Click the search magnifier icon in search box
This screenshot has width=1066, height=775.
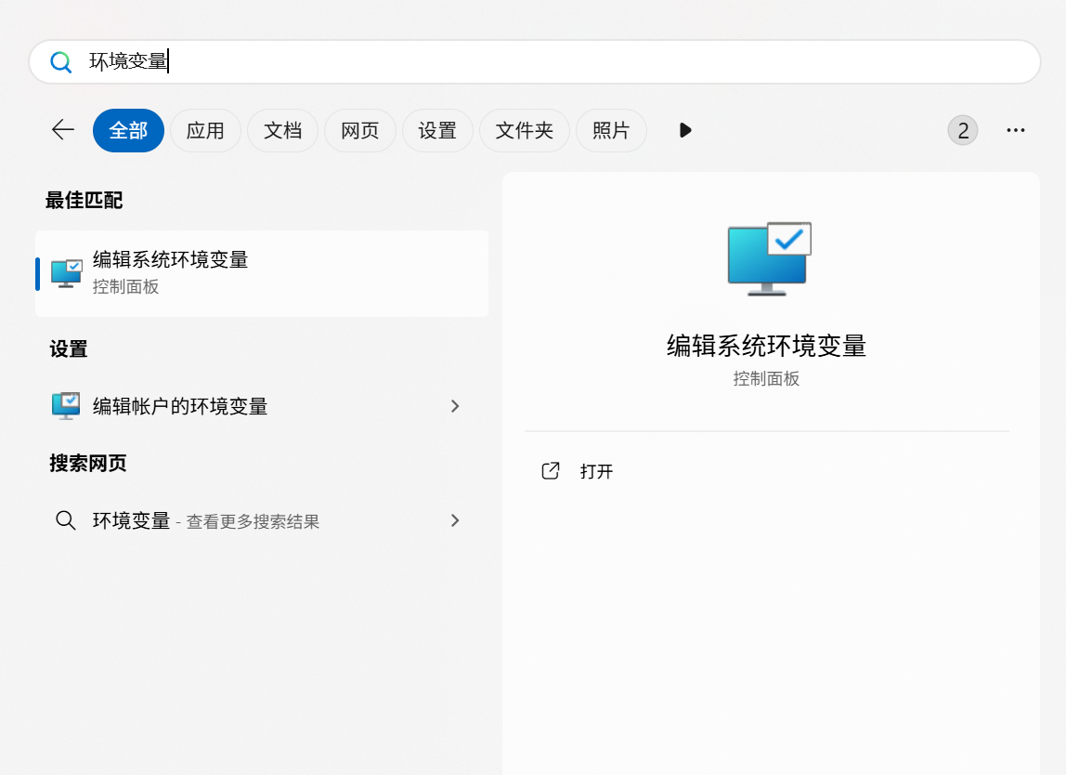pyautogui.click(x=61, y=62)
